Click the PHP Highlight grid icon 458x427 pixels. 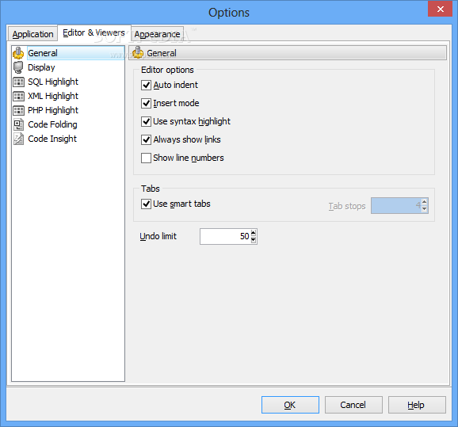18,110
